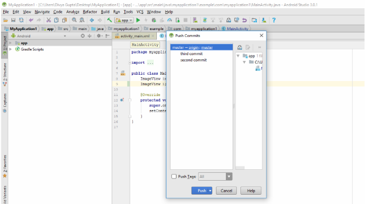The image size is (365, 204).
Task: Click the Open folder toolbar icon
Action: coord(5,20)
